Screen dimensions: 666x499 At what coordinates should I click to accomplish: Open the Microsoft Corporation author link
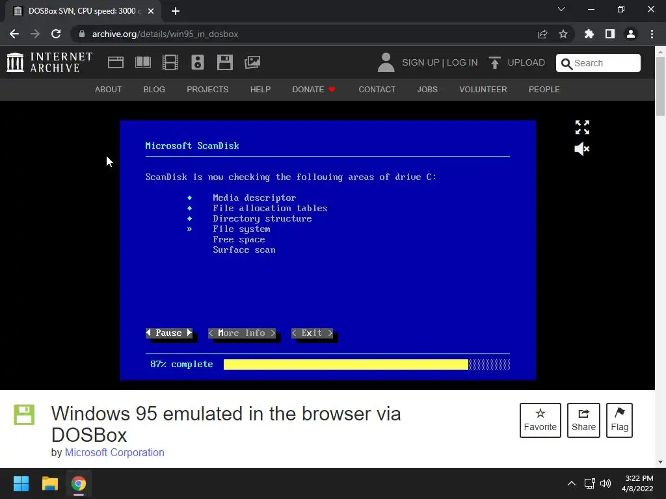point(114,452)
